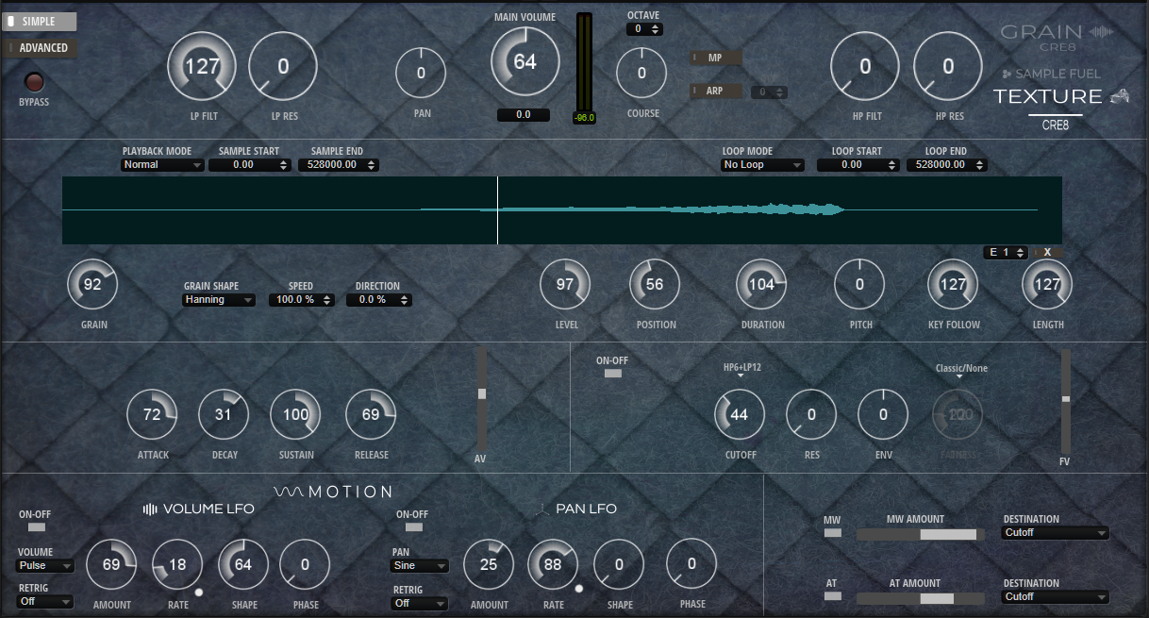
Task: Click the MOTION waveform icon
Action: point(291,491)
